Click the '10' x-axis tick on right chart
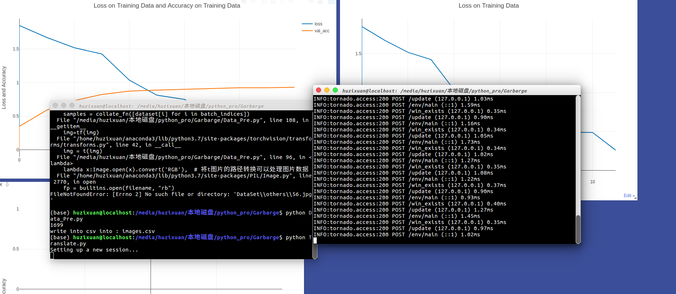 [592, 182]
